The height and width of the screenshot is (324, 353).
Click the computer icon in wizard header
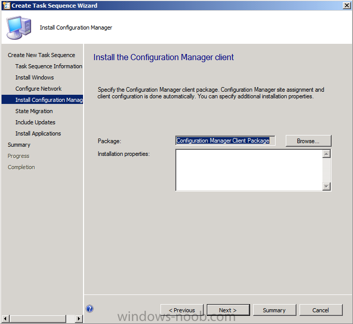pos(19,28)
